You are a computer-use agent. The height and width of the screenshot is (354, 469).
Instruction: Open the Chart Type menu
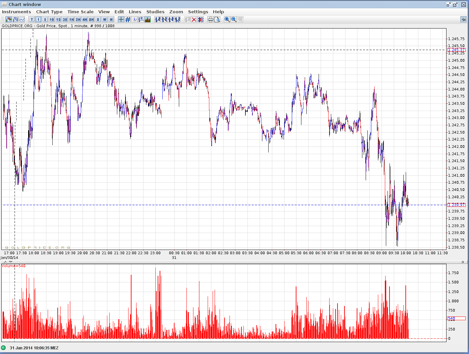tap(49, 12)
